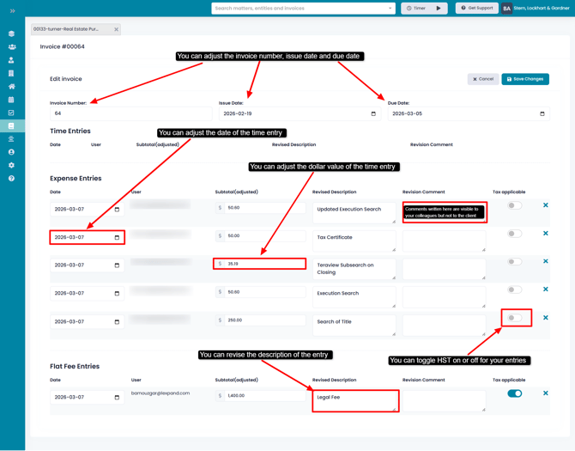Remove the Legal Fee flat fee entry
575x451 pixels.
coord(546,393)
